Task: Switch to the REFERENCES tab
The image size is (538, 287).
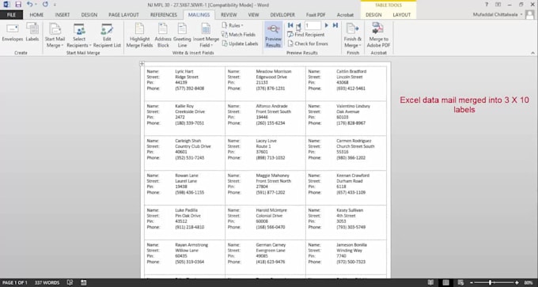Action: (164, 15)
